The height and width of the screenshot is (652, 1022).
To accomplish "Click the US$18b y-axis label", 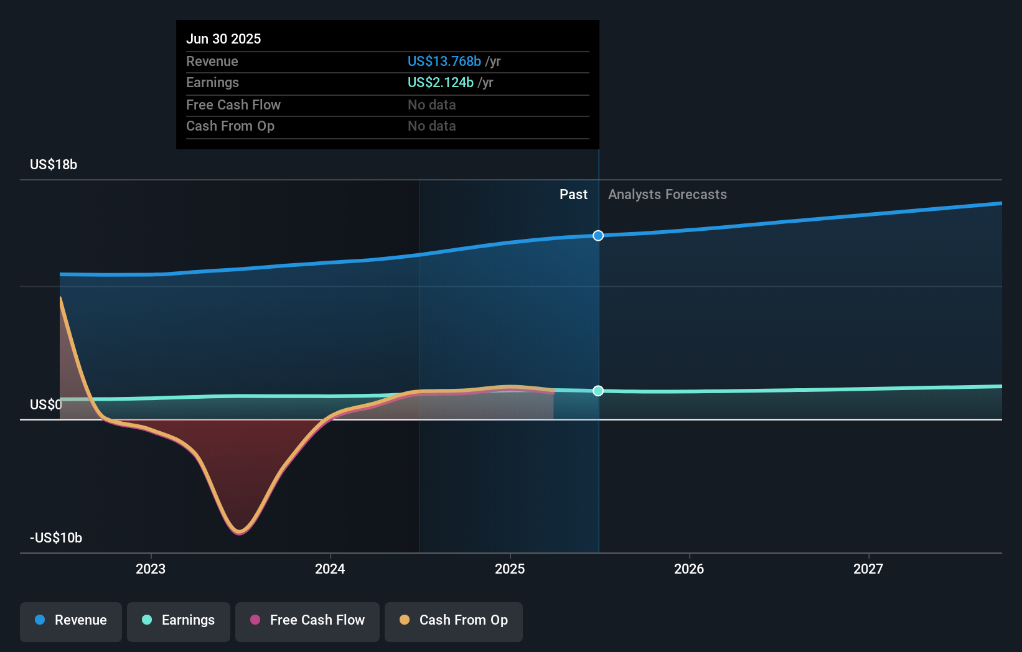I will pos(54,164).
